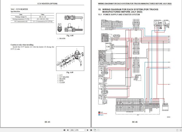This screenshot has width=182, height=132.
Task: Select the 14.2 CCV HEATER heading
Action: pos(19,9)
